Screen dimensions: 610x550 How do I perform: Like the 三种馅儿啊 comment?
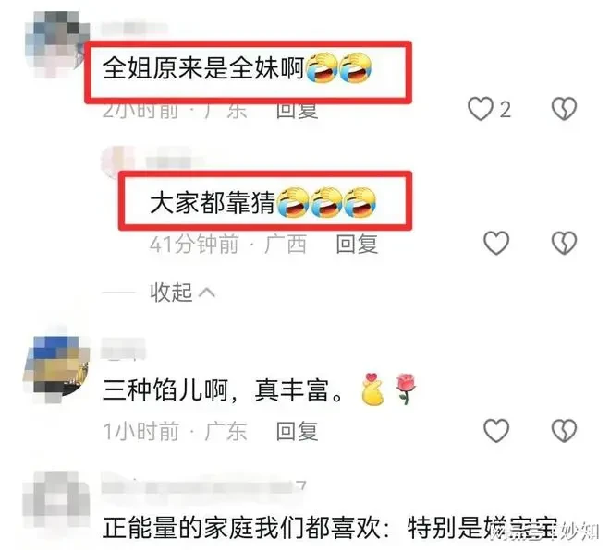pyautogui.click(x=496, y=430)
